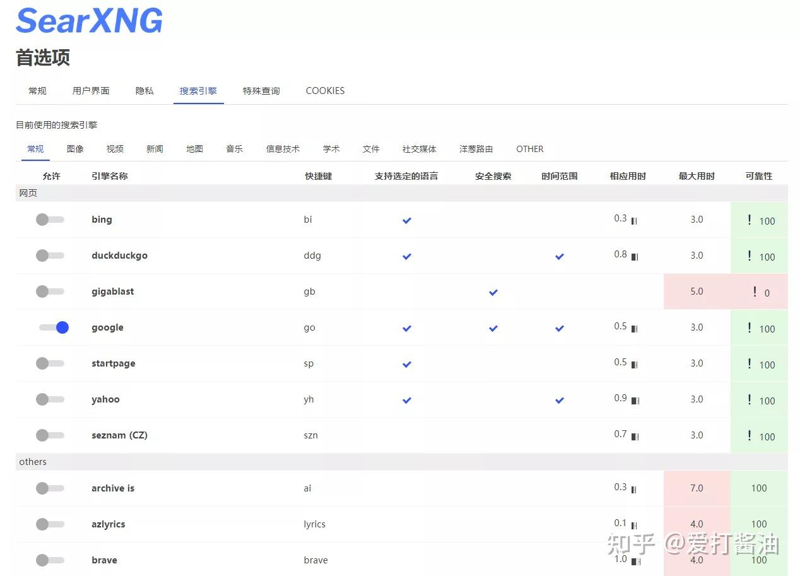Enable the yahoo engine toggle

pyautogui.click(x=50, y=399)
